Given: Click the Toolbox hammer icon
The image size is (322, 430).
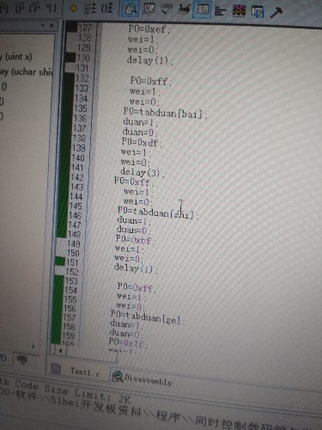Looking at the screenshot, I should coord(276,12).
